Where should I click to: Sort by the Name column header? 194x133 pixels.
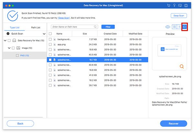[x=59, y=34]
